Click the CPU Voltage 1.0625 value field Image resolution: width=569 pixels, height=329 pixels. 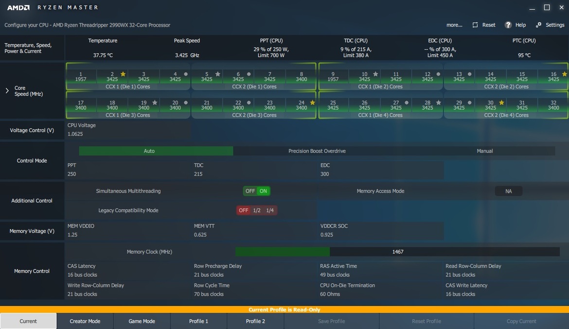click(75, 134)
